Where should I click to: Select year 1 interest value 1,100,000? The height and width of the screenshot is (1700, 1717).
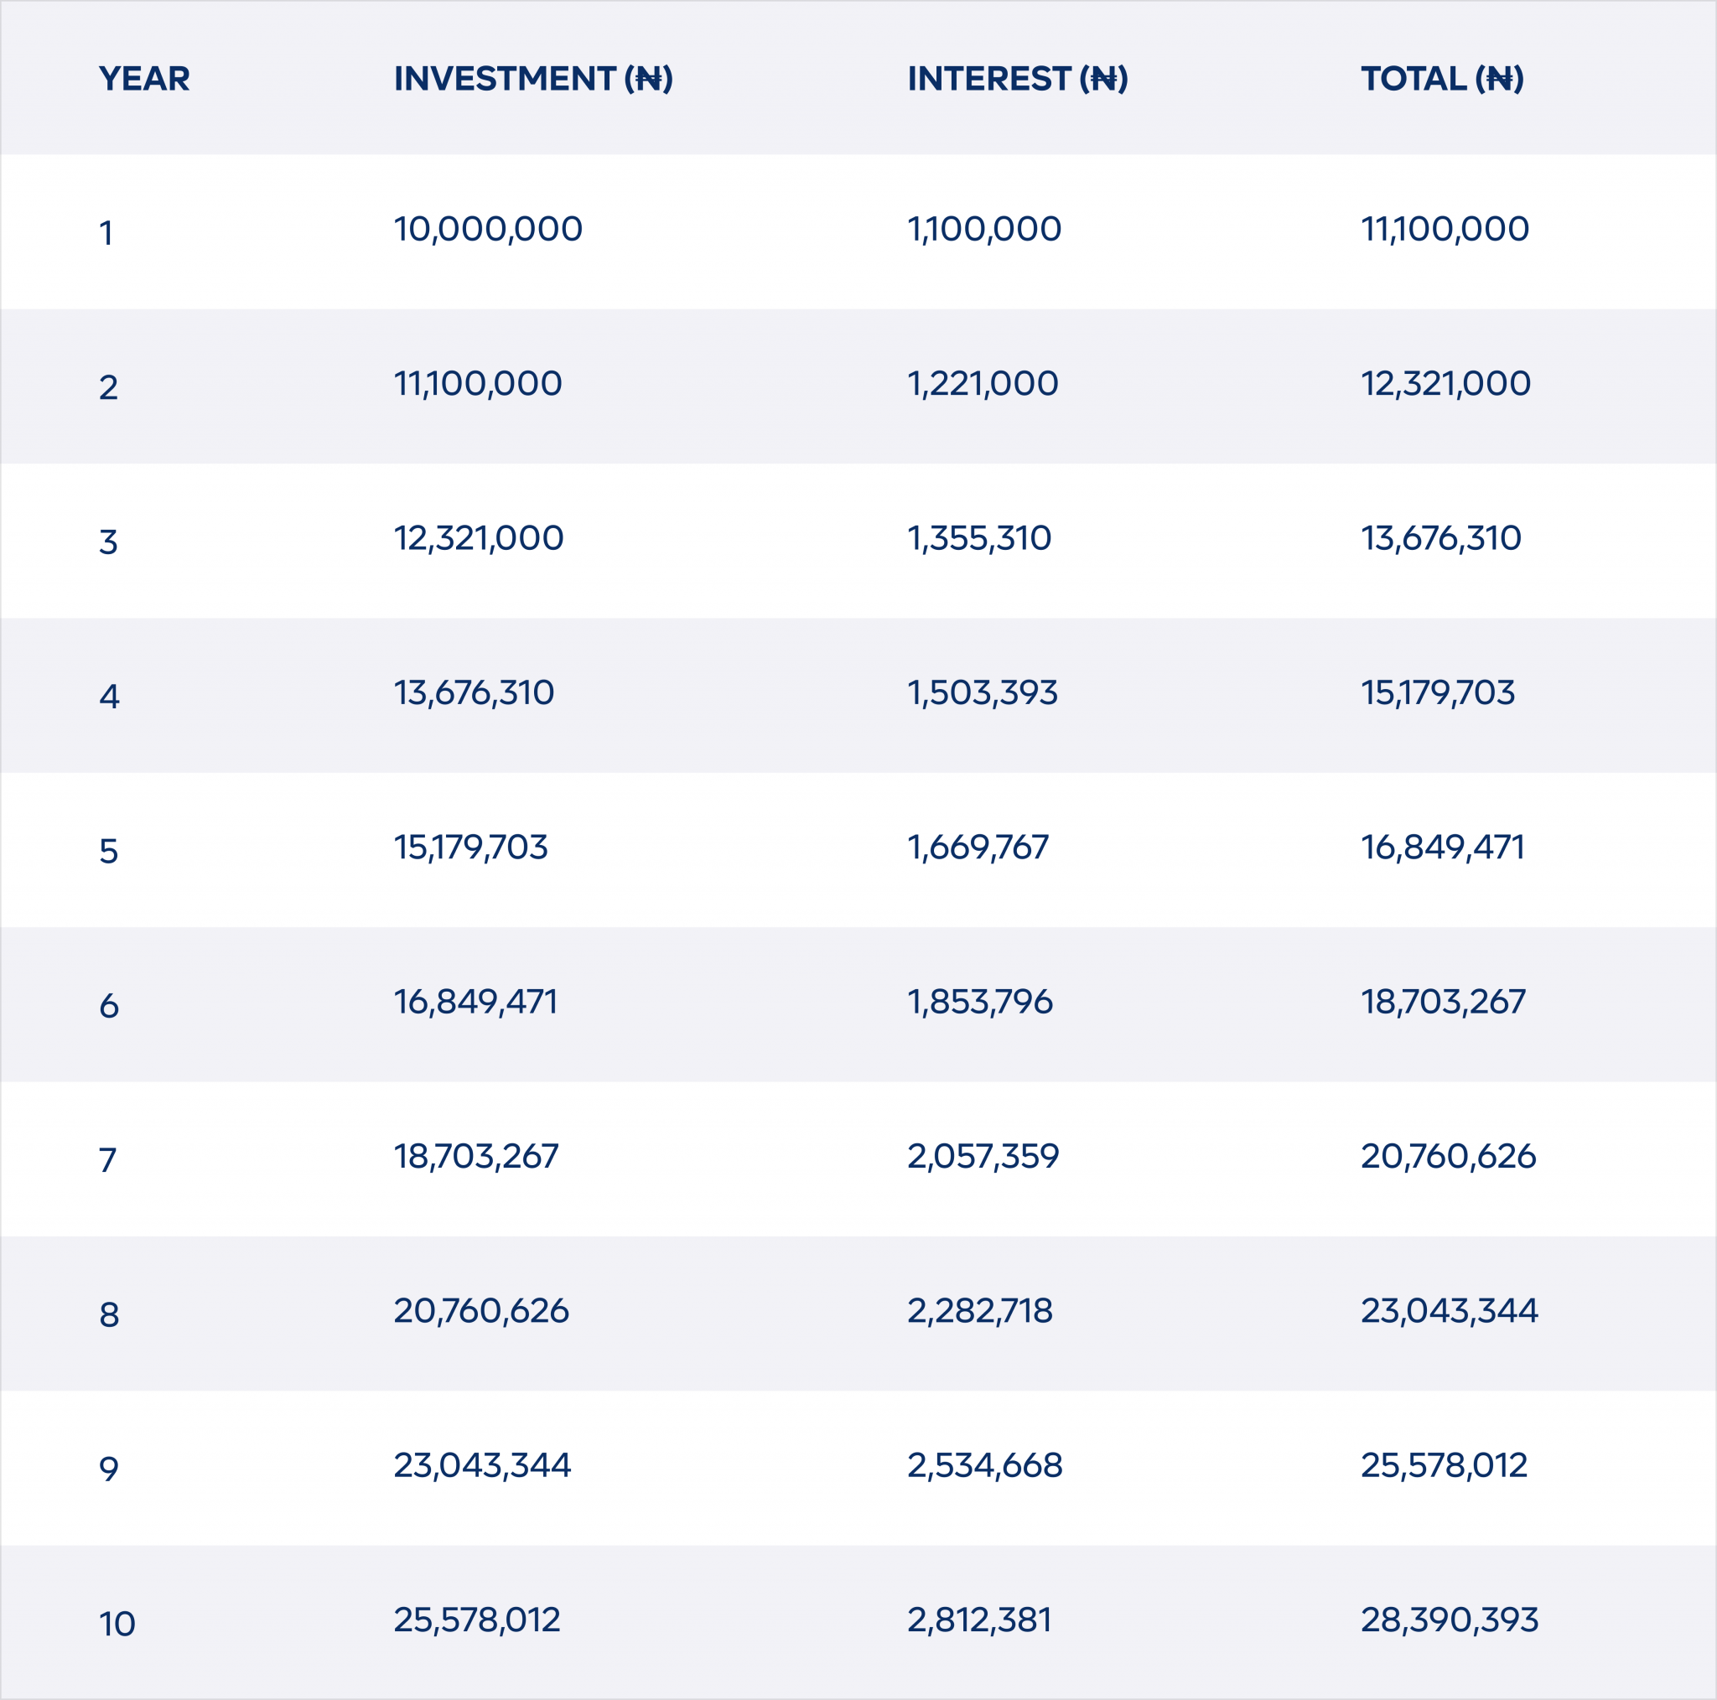(x=983, y=230)
